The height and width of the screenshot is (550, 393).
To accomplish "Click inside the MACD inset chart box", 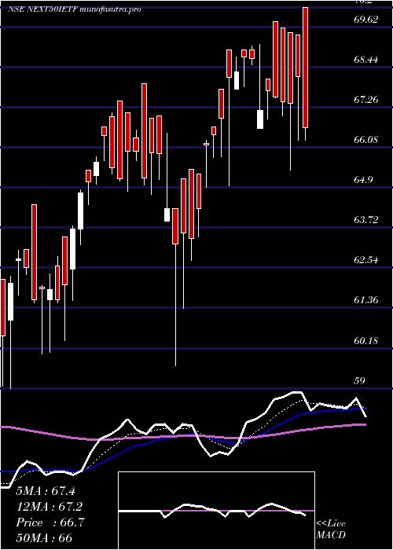I will 216,511.
